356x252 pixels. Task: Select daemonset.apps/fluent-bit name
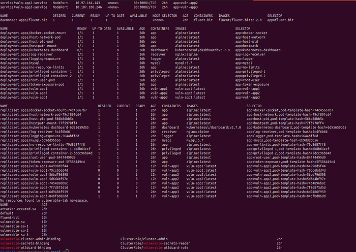pos(24,20)
